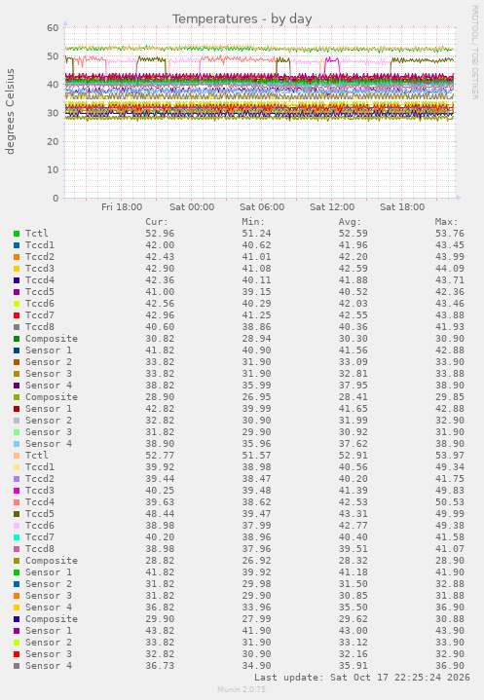The width and height of the screenshot is (484, 700).
Task: Click the Fri 18:00 time axis label
Action: click(x=122, y=207)
